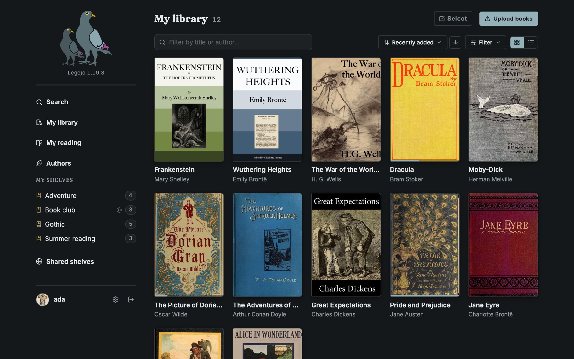Click the Herman Melville author name

(x=490, y=179)
